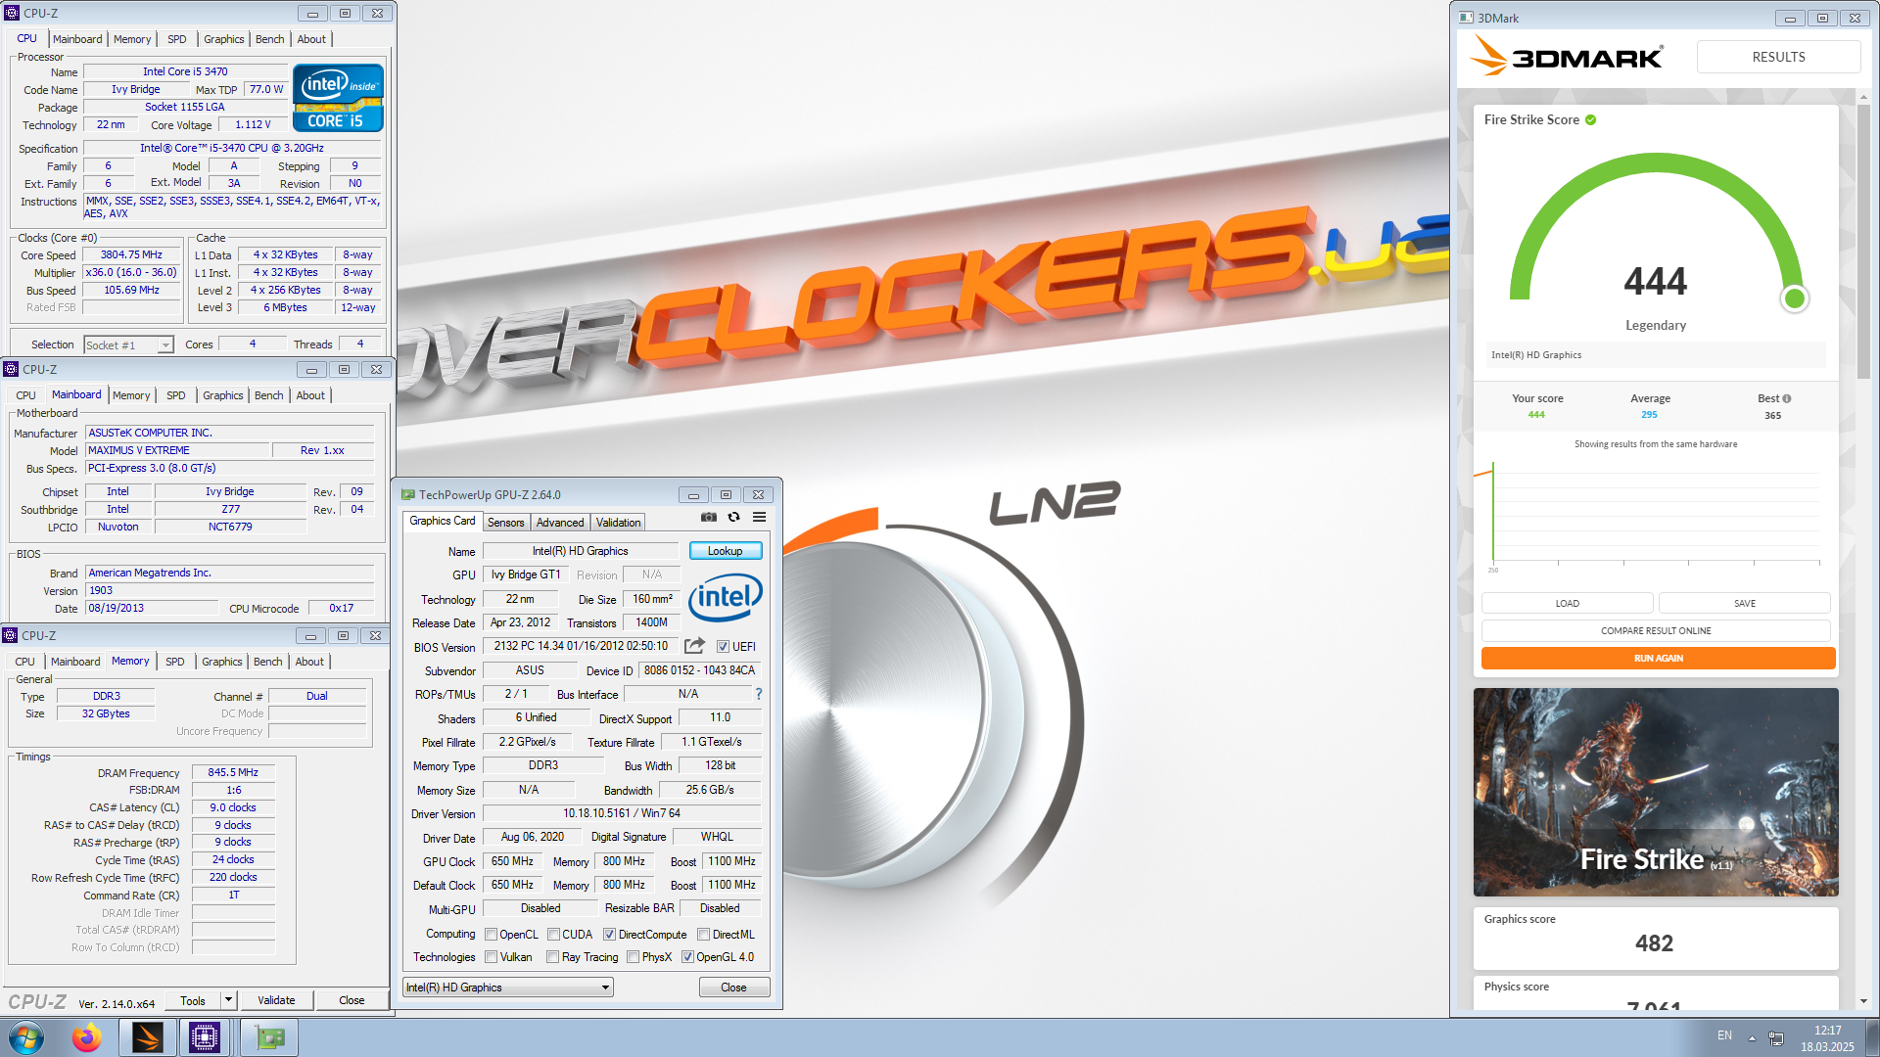
Task: Click the RESULTS button in 3DMark
Action: (1778, 57)
